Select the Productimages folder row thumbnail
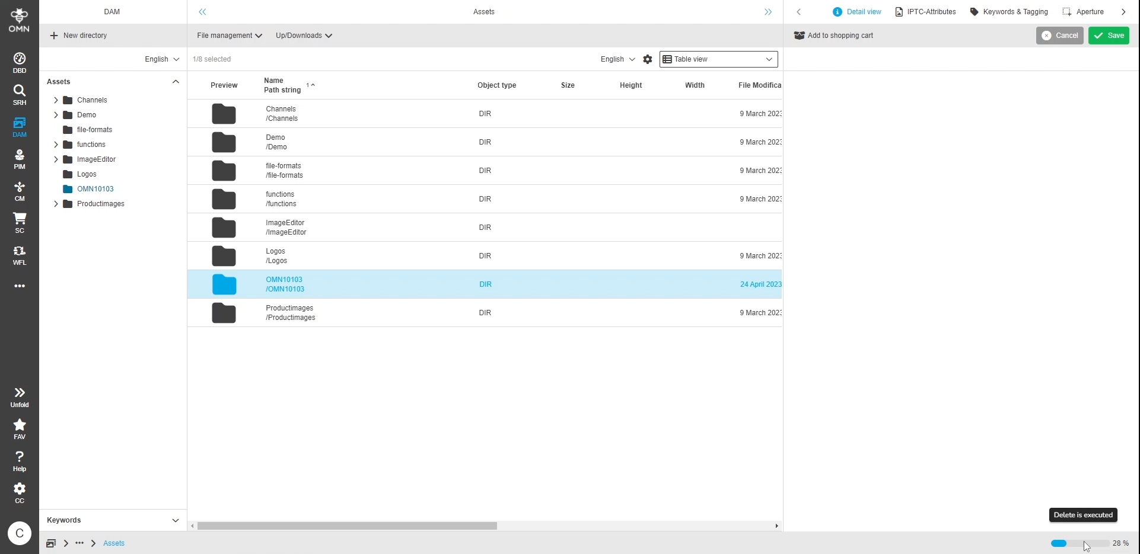1140x554 pixels. [224, 313]
